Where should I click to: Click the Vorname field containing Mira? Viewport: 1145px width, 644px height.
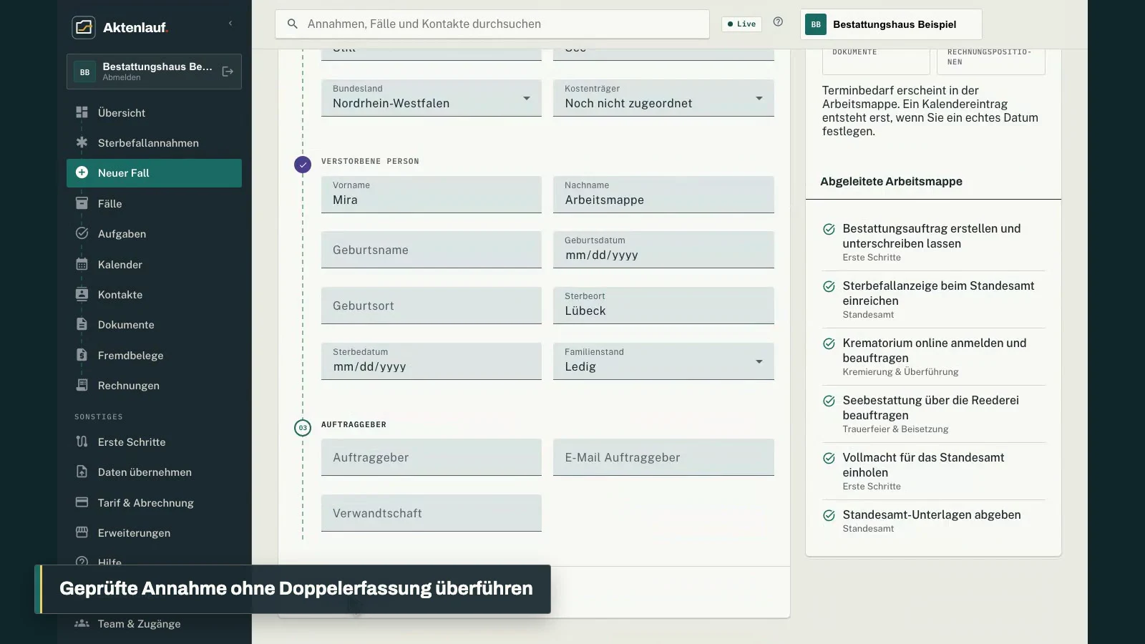click(432, 194)
